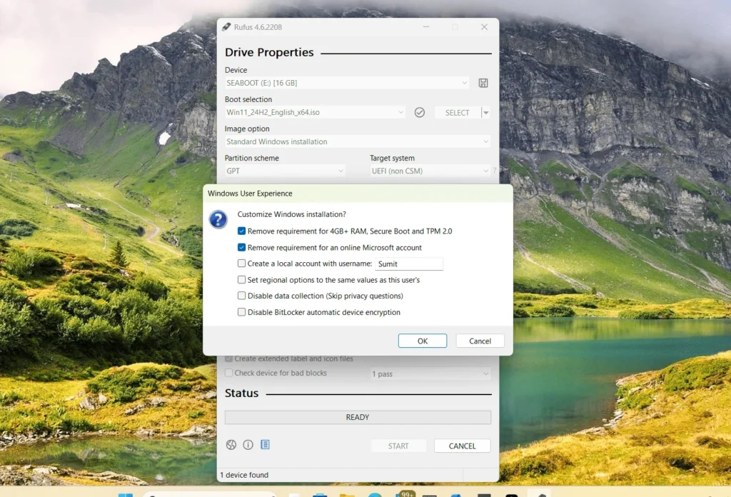Toggle Create extended label and icon files
Viewport: 731px width, 497px height.
[229, 358]
